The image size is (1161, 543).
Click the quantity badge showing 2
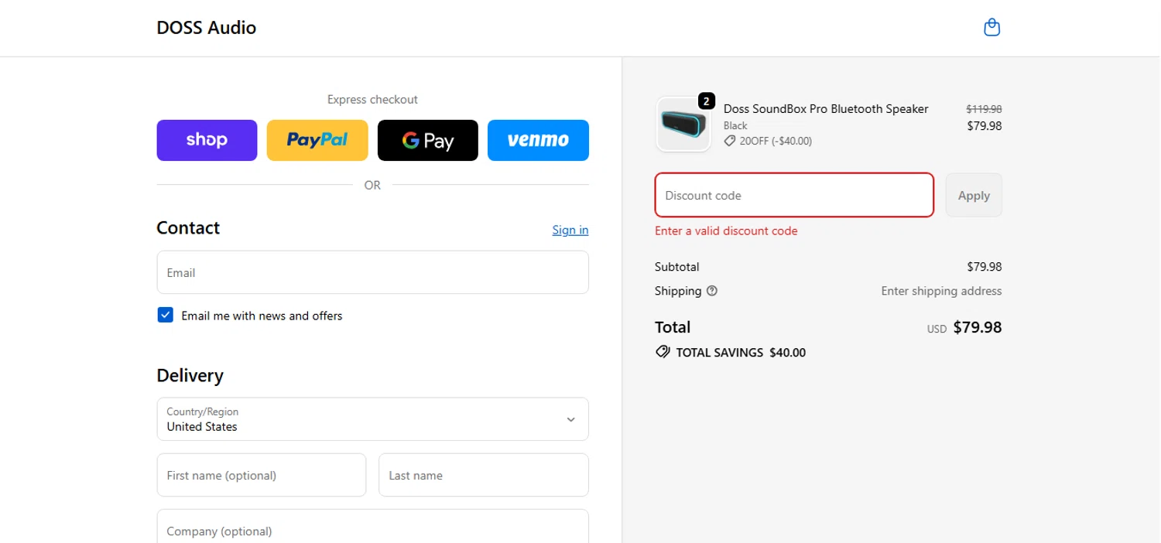click(x=706, y=101)
